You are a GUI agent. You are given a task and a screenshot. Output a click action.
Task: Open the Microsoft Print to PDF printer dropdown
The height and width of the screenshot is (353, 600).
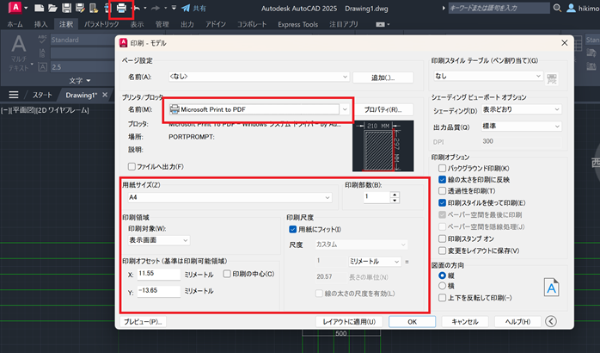coord(345,109)
